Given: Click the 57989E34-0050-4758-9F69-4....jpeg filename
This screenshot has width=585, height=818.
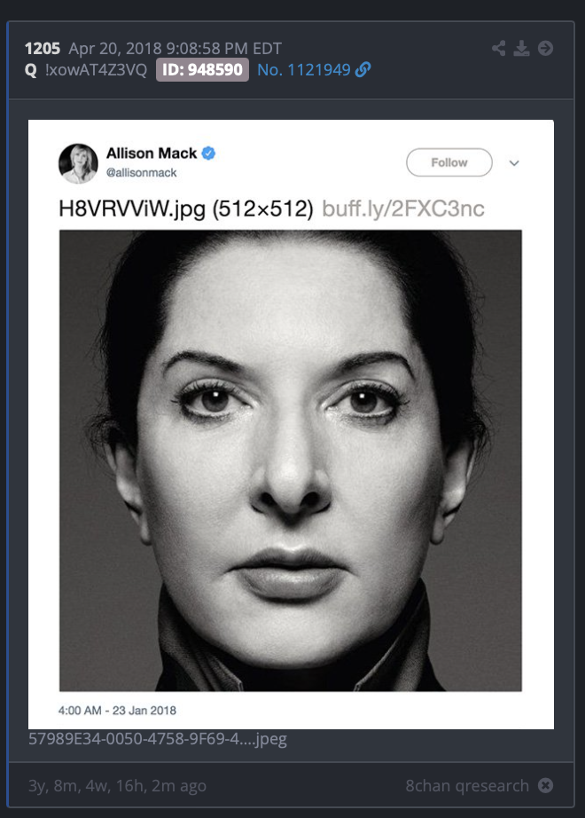Looking at the screenshot, I should click(x=158, y=739).
